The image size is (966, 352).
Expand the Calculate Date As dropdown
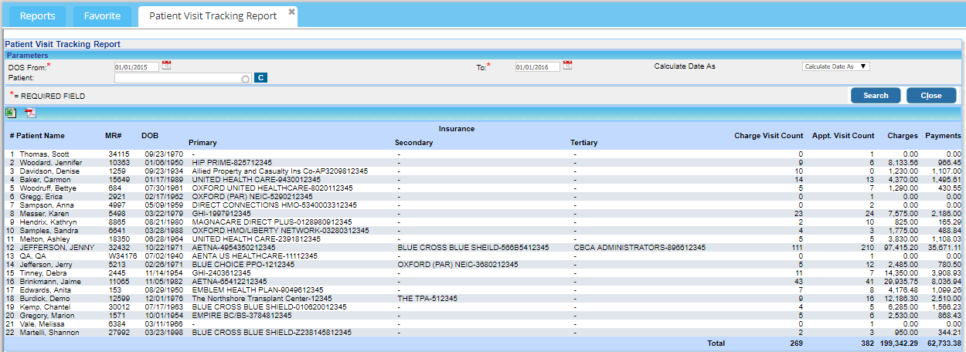836,66
